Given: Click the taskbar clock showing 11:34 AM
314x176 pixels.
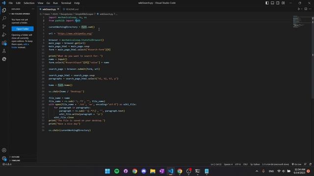Looking at the screenshot, I should pyautogui.click(x=300, y=171).
